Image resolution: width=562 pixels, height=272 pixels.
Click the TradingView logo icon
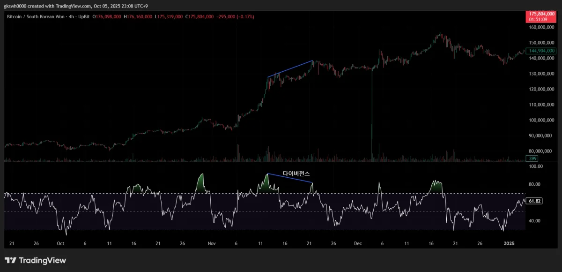(11, 260)
